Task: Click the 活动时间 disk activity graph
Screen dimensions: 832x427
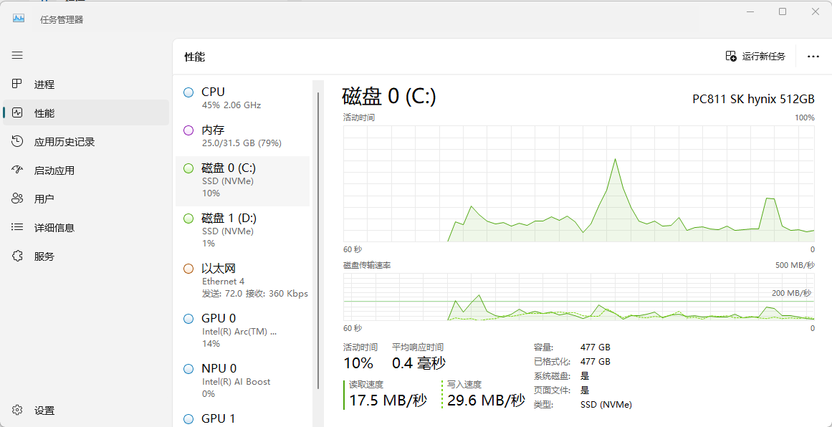Action: 579,183
